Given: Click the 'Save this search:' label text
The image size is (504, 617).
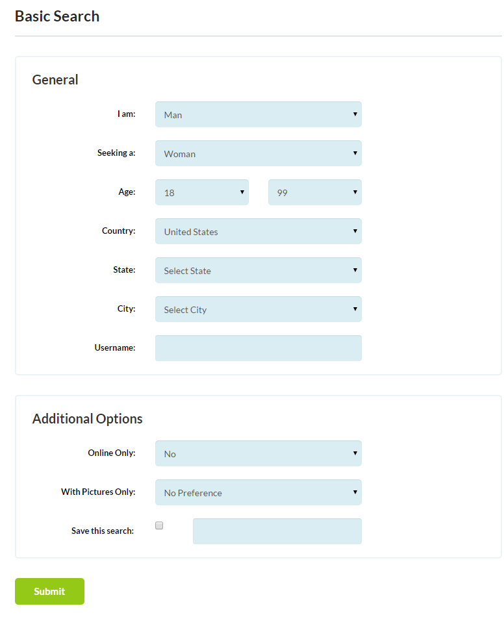Looking at the screenshot, I should [x=103, y=531].
